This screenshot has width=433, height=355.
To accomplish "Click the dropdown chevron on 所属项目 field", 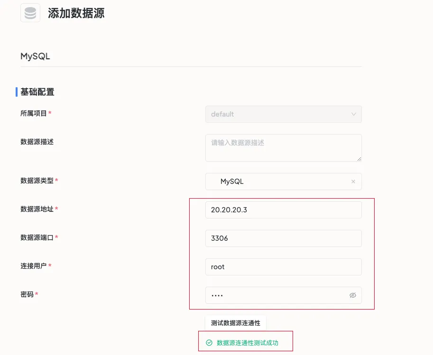I will pyautogui.click(x=354, y=114).
